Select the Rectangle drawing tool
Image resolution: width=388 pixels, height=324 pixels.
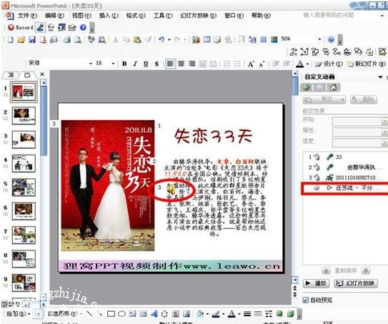pyautogui.click(x=111, y=314)
